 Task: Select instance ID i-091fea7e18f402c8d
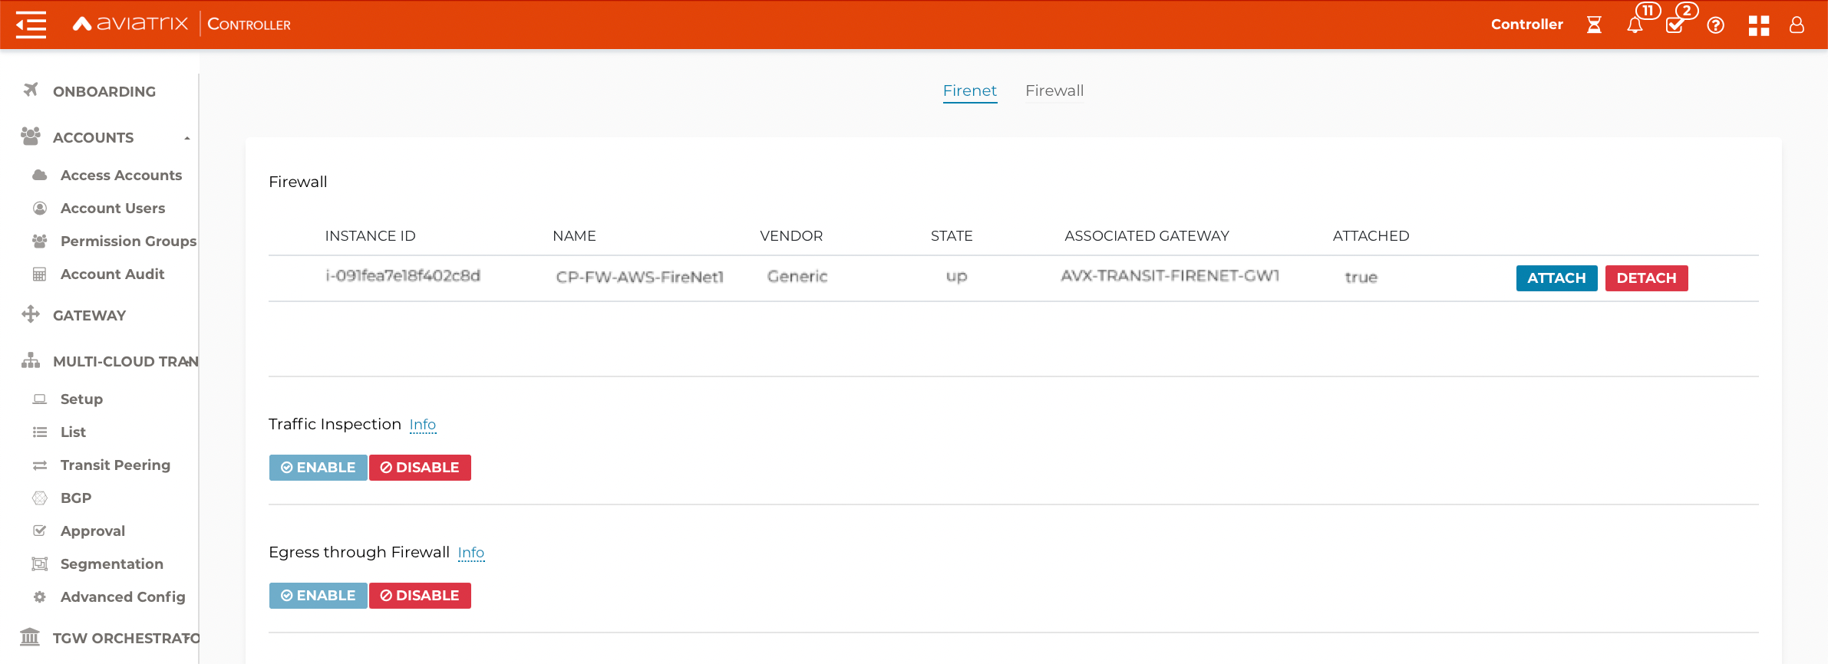click(x=403, y=276)
